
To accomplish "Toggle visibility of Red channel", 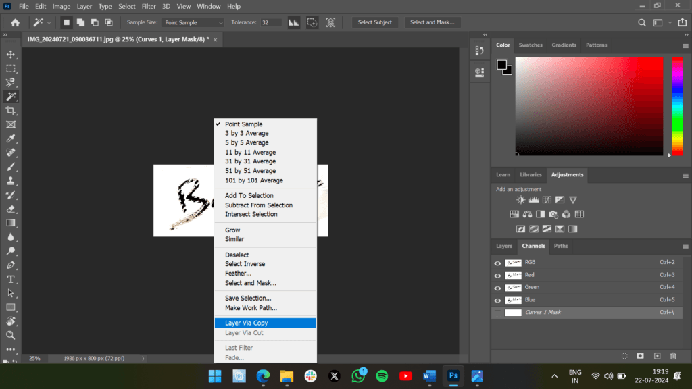I will tap(497, 276).
